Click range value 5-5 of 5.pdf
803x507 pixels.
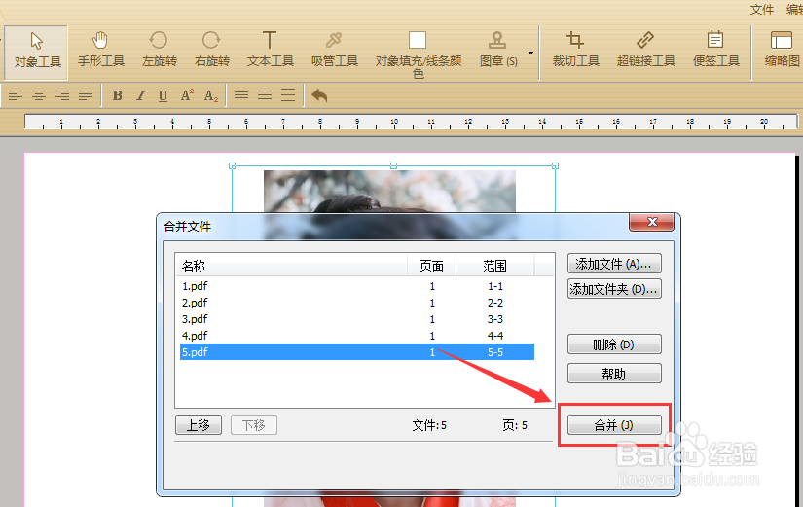click(x=495, y=352)
